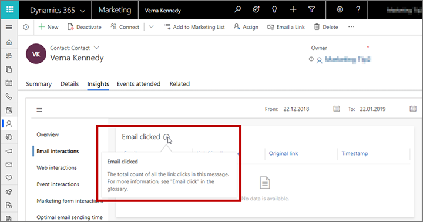The width and height of the screenshot is (423, 222).
Task: Open the Events attended tab
Action: click(139, 84)
